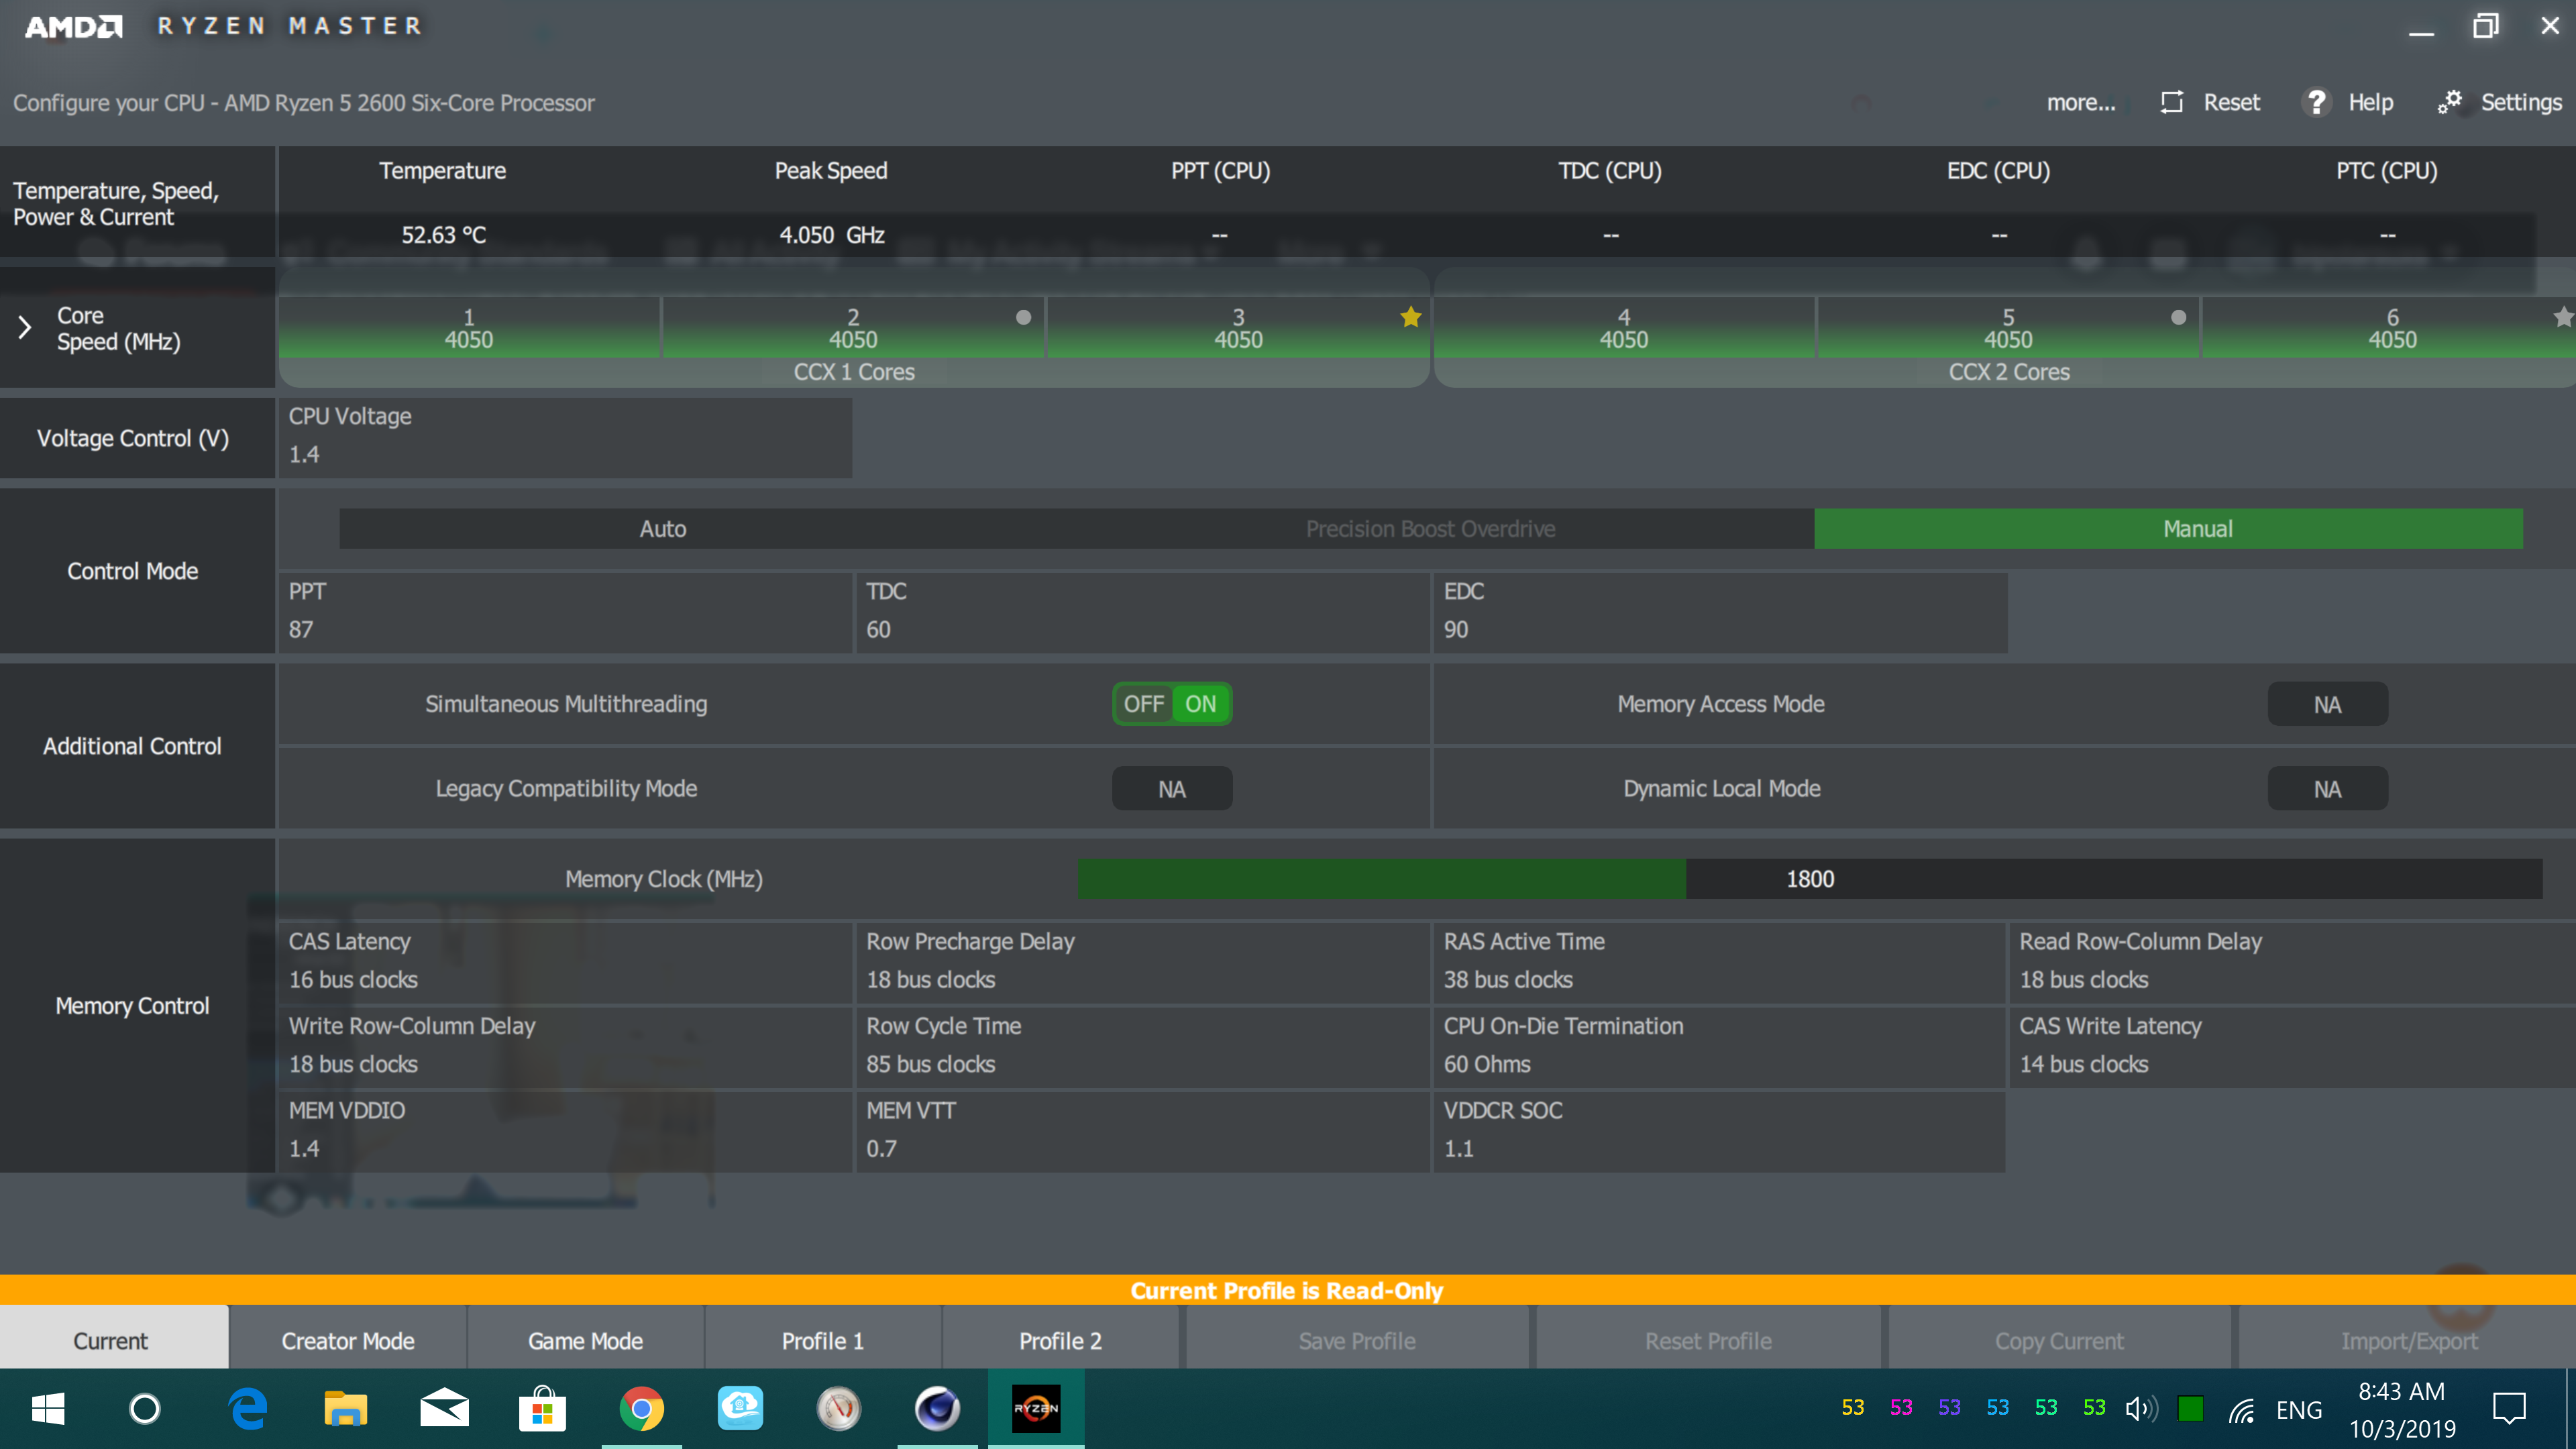This screenshot has width=2576, height=1449.
Task: Switch to Cinema 4D sphere icon in taskbar
Action: (x=937, y=1409)
